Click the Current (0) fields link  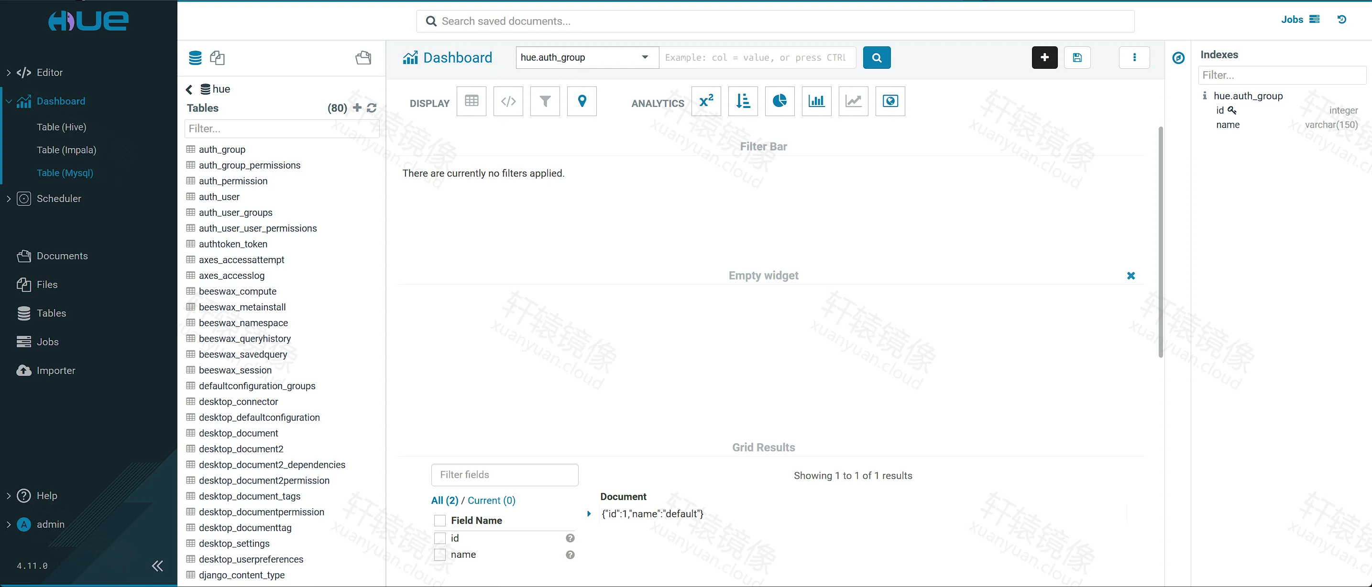click(492, 500)
